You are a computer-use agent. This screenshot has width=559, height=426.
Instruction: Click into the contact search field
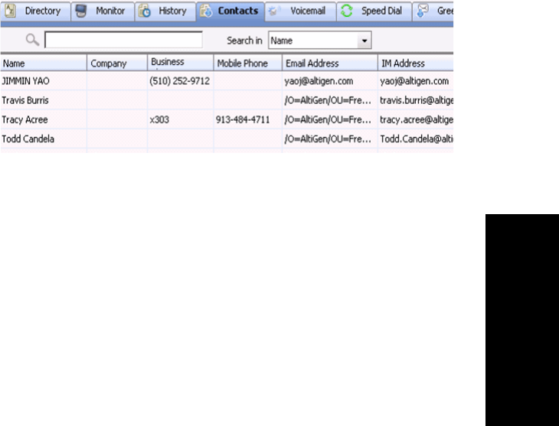[x=123, y=40]
